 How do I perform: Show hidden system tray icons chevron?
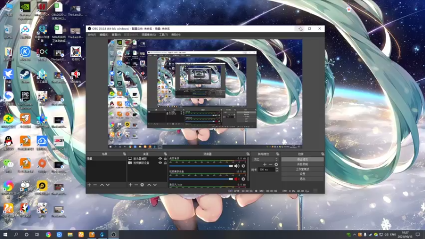354,235
